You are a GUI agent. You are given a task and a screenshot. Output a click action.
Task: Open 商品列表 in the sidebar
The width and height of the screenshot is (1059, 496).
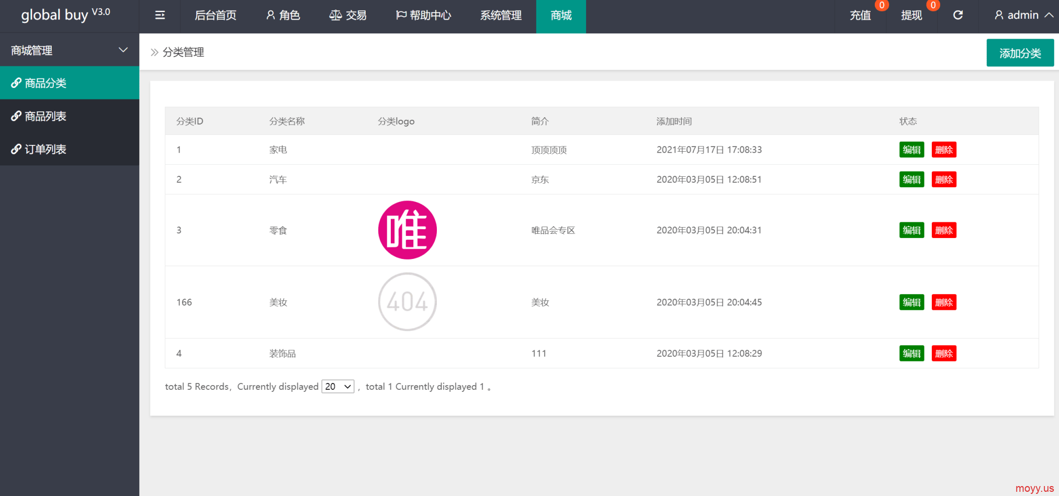46,116
